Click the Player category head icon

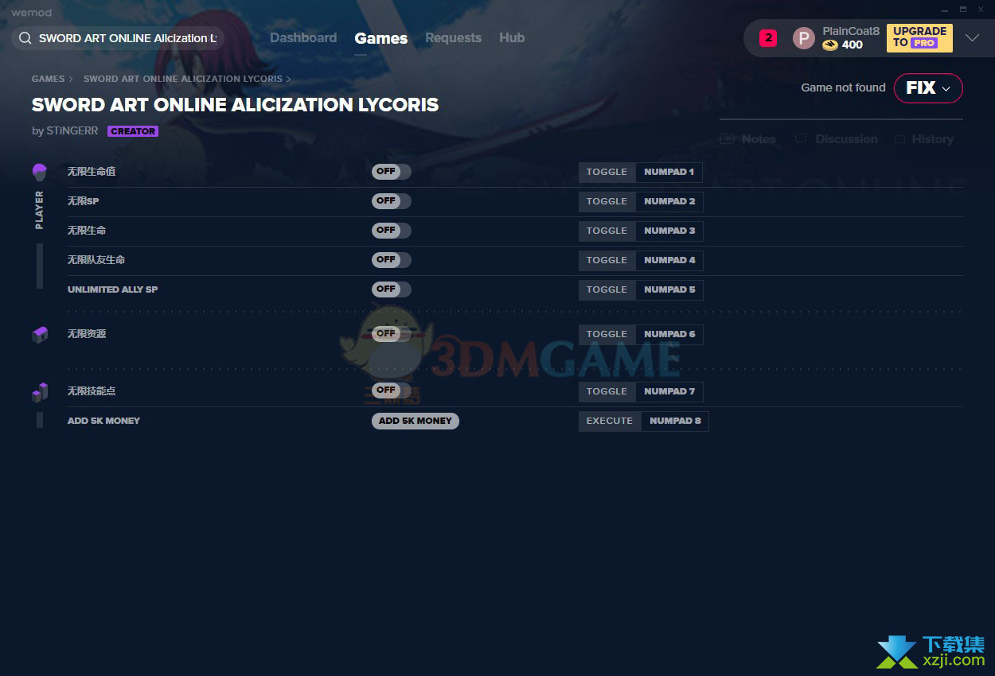[40, 172]
